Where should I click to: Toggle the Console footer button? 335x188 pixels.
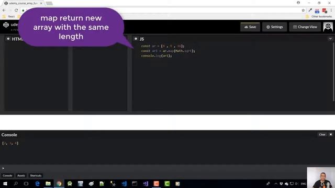pos(7,175)
